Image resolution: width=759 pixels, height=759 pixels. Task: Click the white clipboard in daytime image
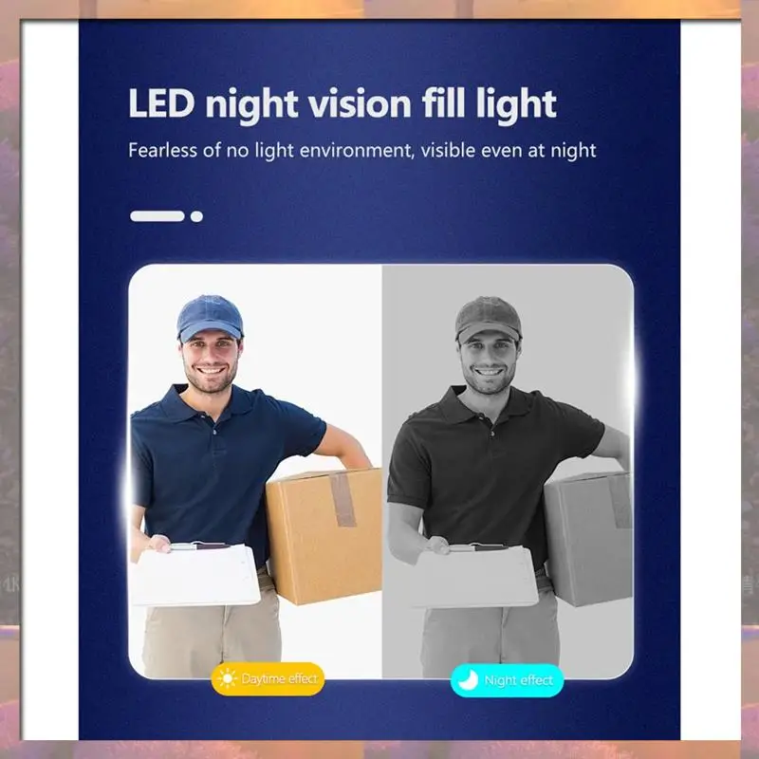(x=195, y=574)
